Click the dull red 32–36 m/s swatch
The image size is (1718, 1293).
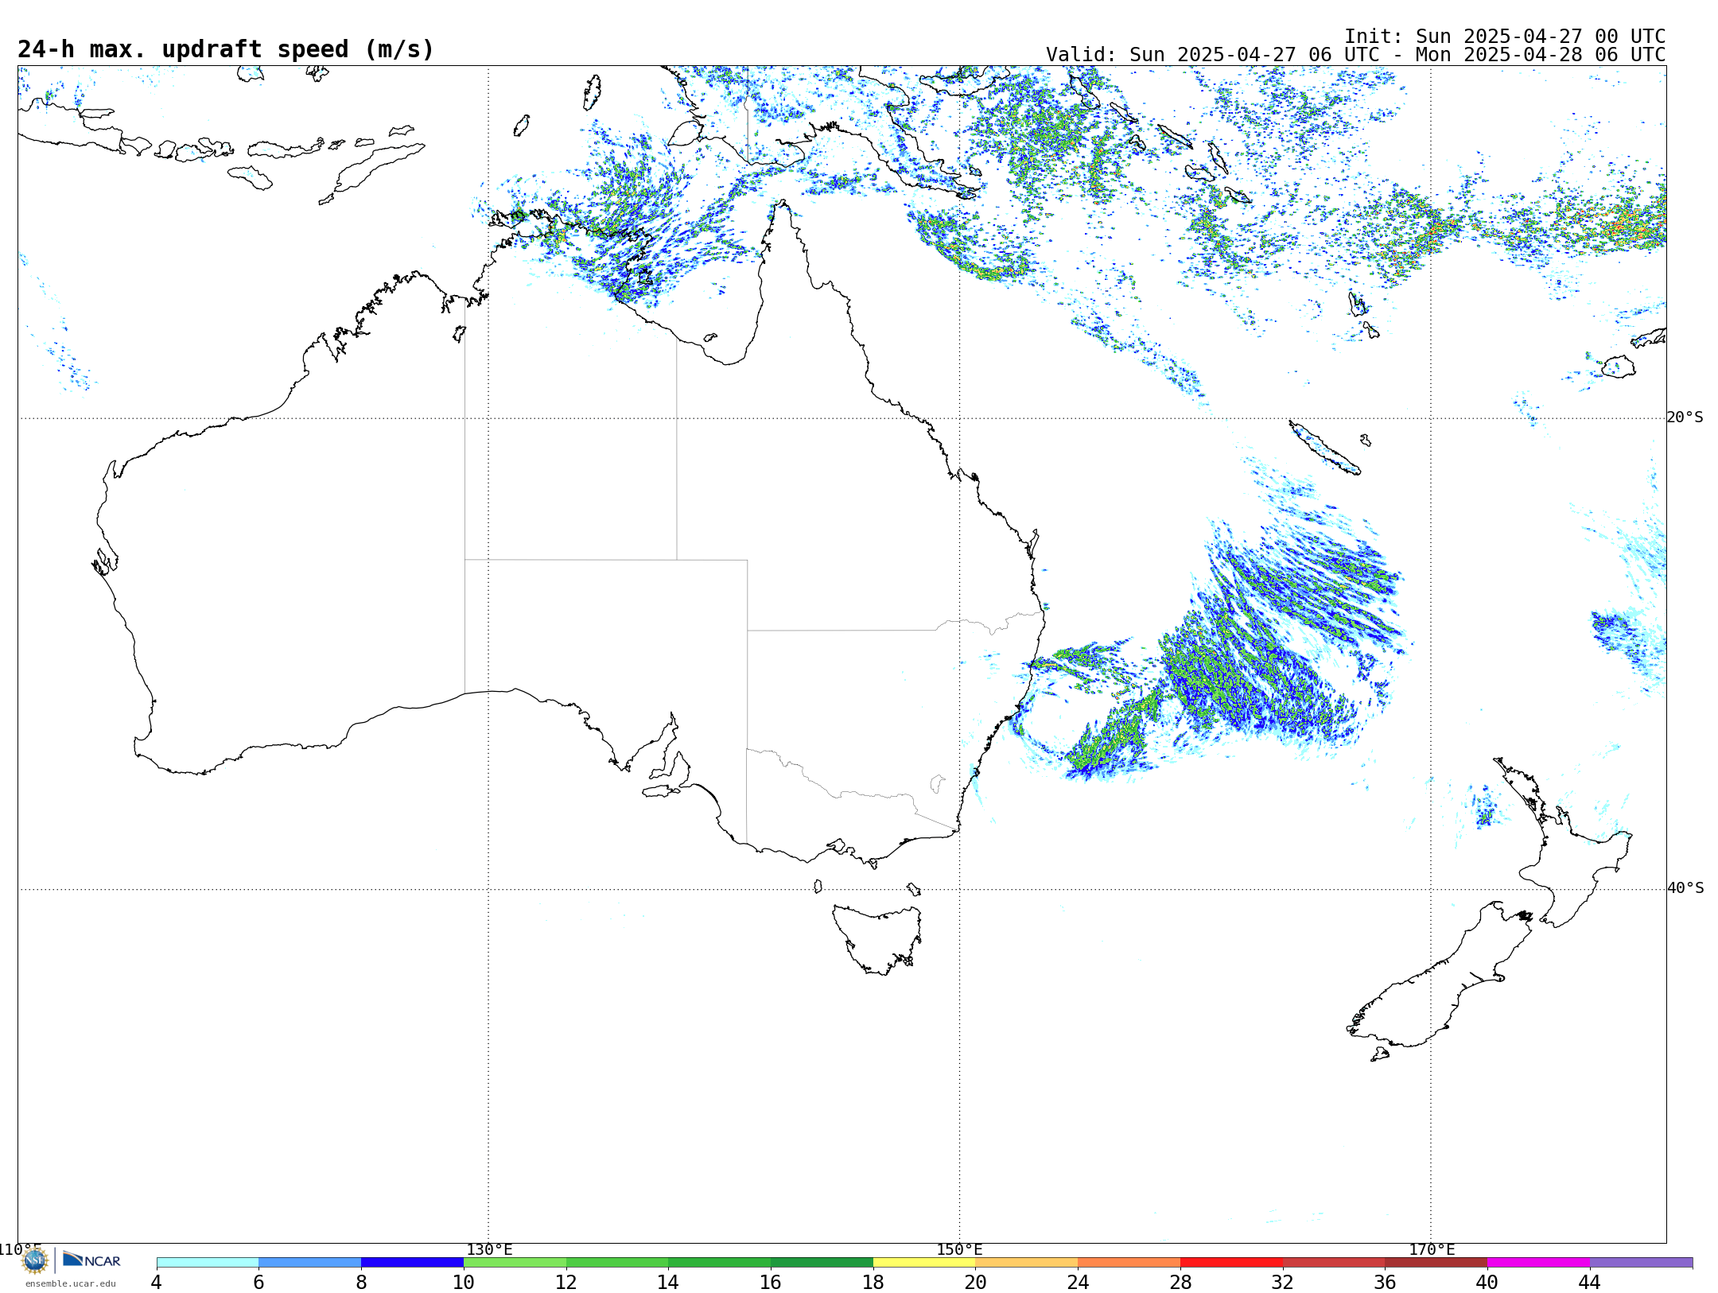(x=1334, y=1263)
